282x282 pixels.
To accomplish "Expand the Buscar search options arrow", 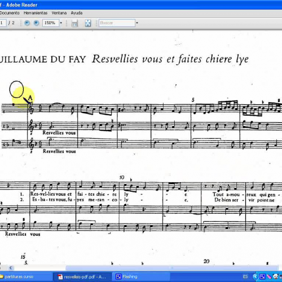I will (x=137, y=23).
